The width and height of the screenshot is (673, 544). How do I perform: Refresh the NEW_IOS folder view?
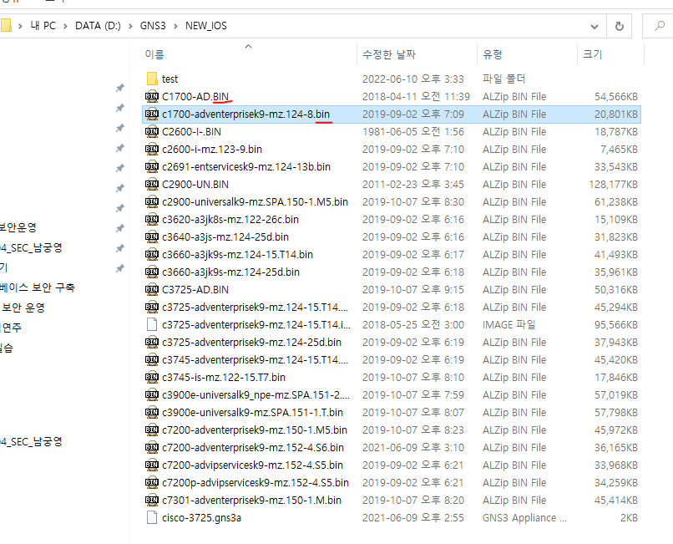click(x=620, y=26)
